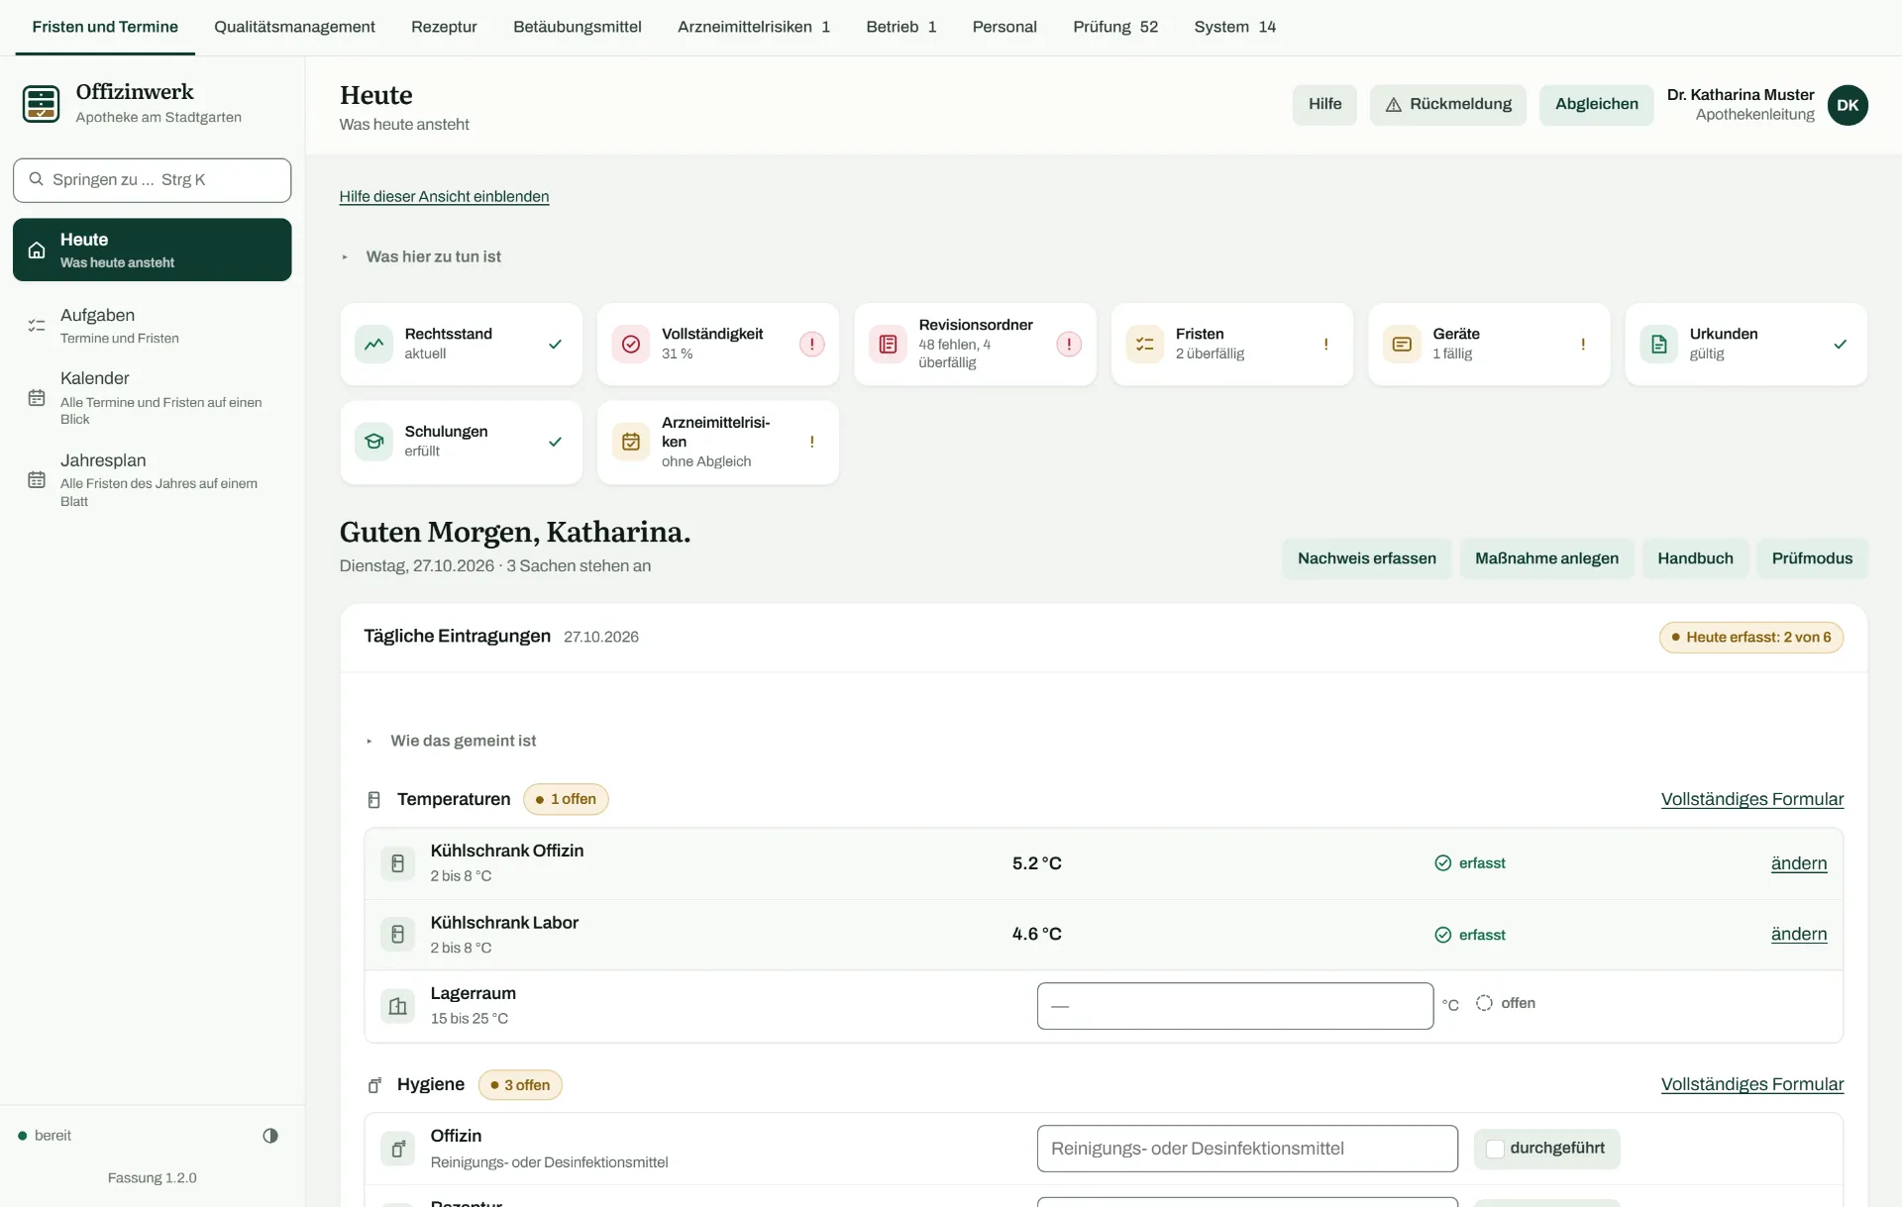Click the Kühlschrank Offizin fridge icon
Viewport: 1902px width, 1207px height.
coord(397,863)
